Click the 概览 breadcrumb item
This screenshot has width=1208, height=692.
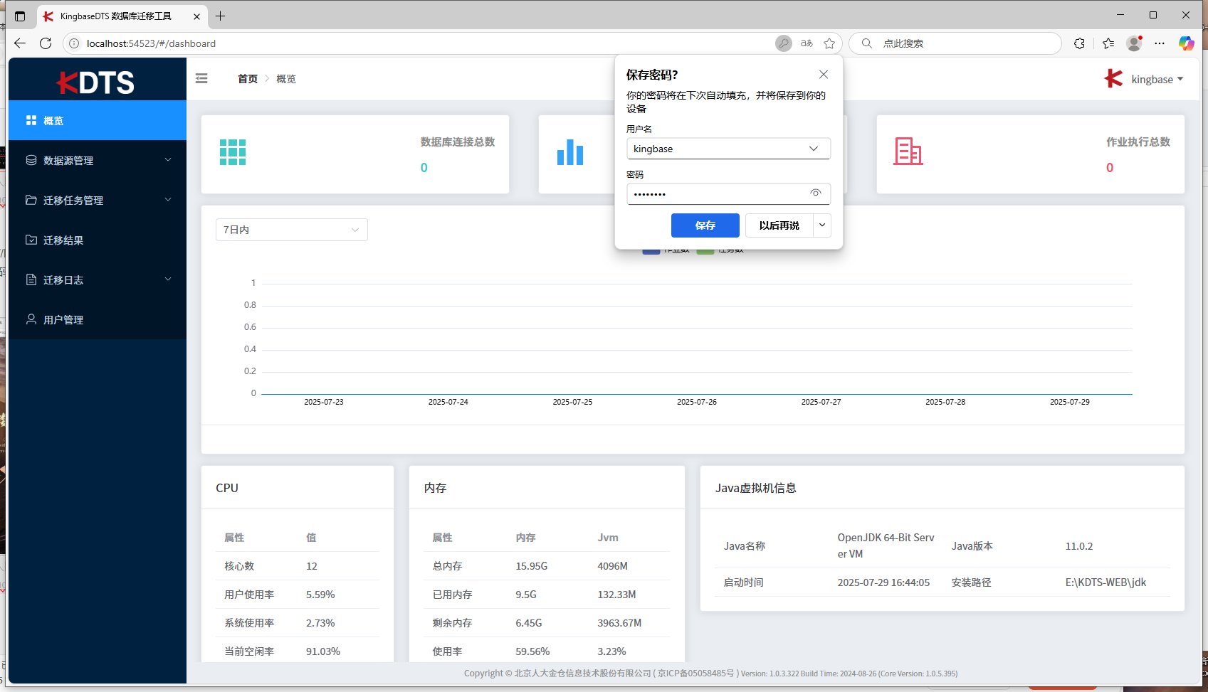pos(286,79)
